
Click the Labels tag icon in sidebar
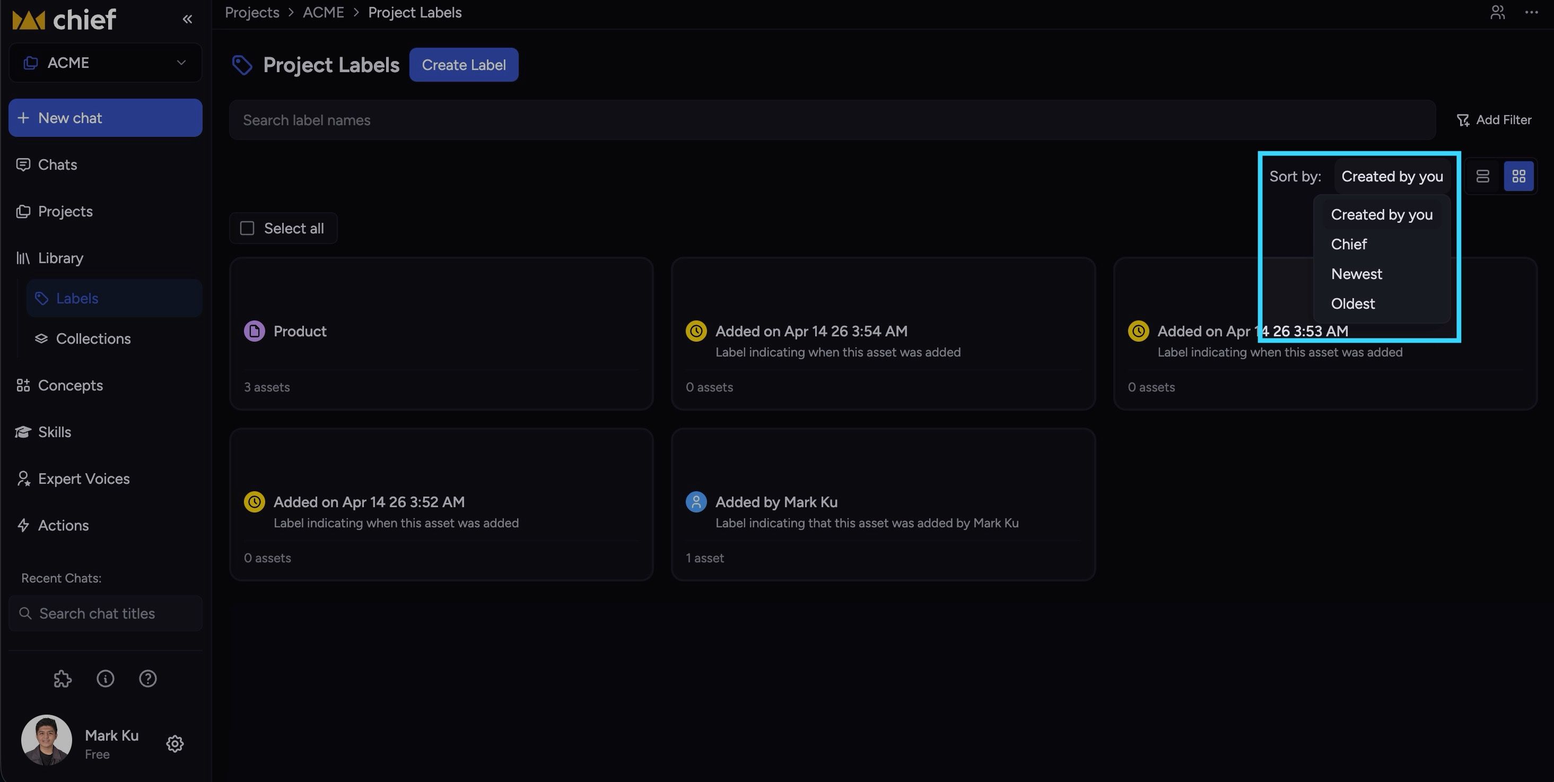41,298
